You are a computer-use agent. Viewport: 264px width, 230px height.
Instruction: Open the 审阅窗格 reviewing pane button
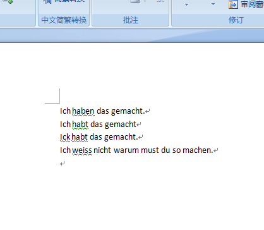click(x=246, y=4)
